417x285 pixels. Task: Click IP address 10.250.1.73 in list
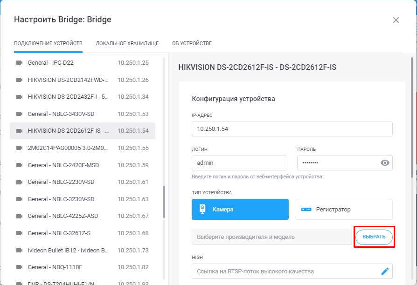click(133, 250)
